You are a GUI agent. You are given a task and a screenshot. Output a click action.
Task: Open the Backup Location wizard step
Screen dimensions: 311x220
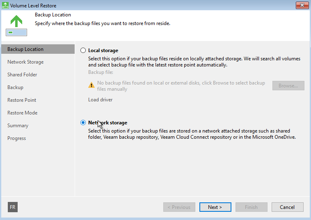click(38, 49)
